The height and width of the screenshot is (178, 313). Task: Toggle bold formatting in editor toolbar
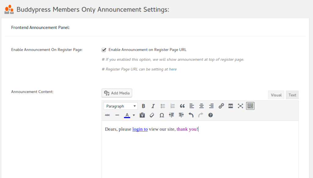[143, 106]
